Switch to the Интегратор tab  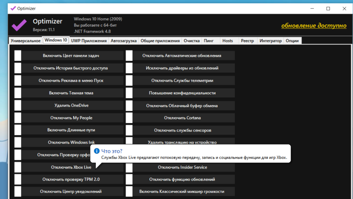271,41
